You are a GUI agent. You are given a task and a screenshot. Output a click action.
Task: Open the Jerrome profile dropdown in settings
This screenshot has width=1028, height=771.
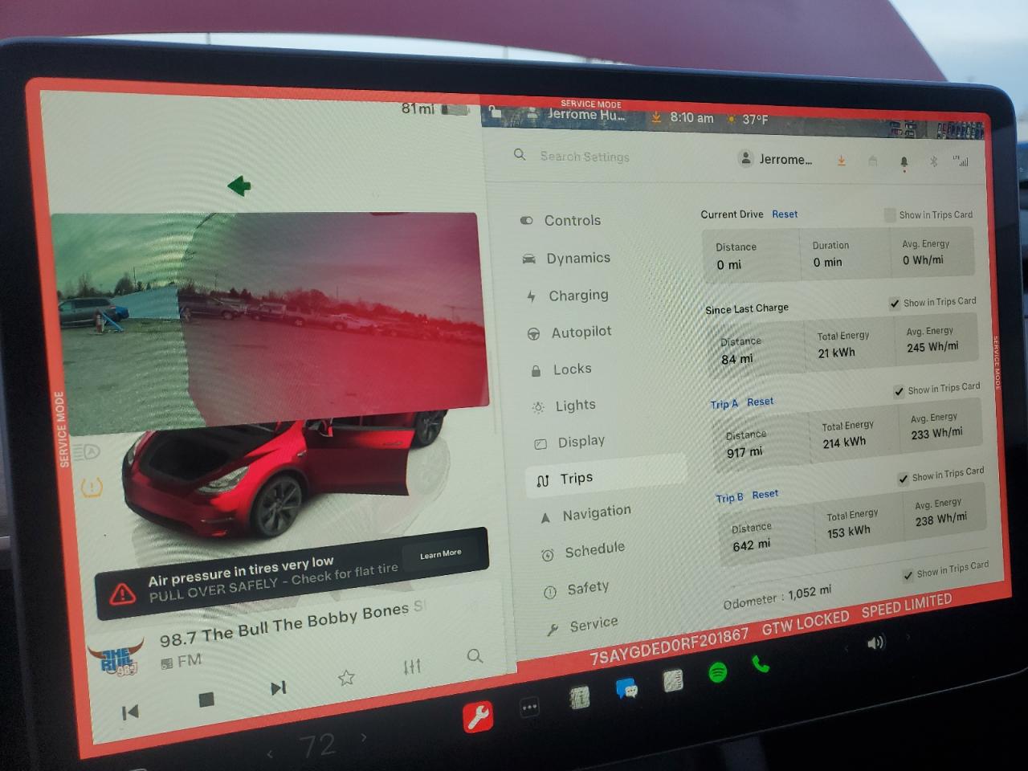point(776,159)
